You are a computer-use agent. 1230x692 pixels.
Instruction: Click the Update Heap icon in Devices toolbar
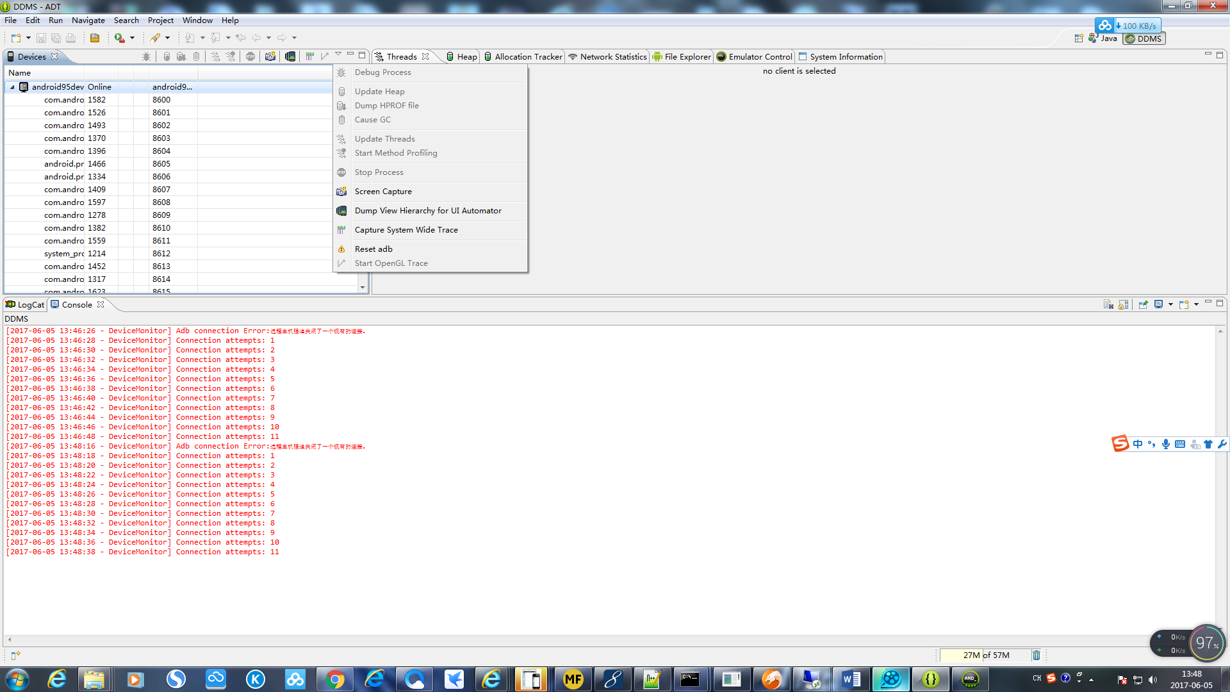[167, 57]
